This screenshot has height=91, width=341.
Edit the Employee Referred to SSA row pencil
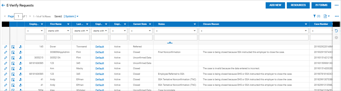(x=6, y=74)
